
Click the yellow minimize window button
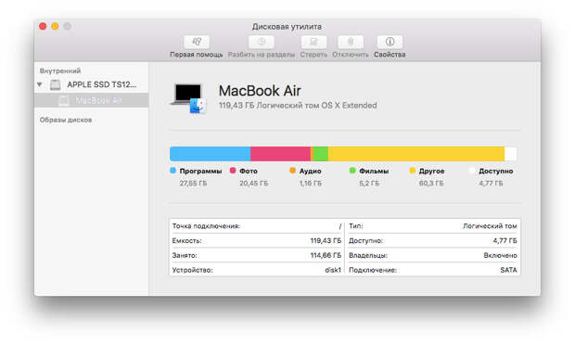click(x=55, y=26)
